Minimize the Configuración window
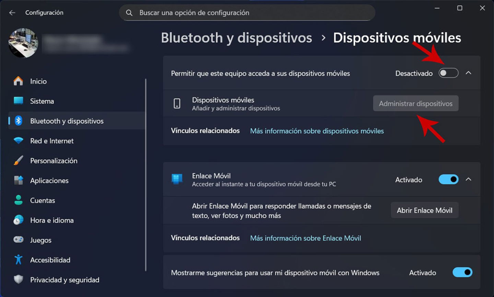 coord(437,8)
